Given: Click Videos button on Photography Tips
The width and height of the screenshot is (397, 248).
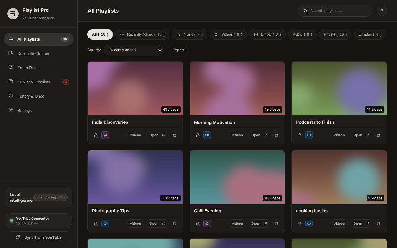Looking at the screenshot, I should (135, 224).
